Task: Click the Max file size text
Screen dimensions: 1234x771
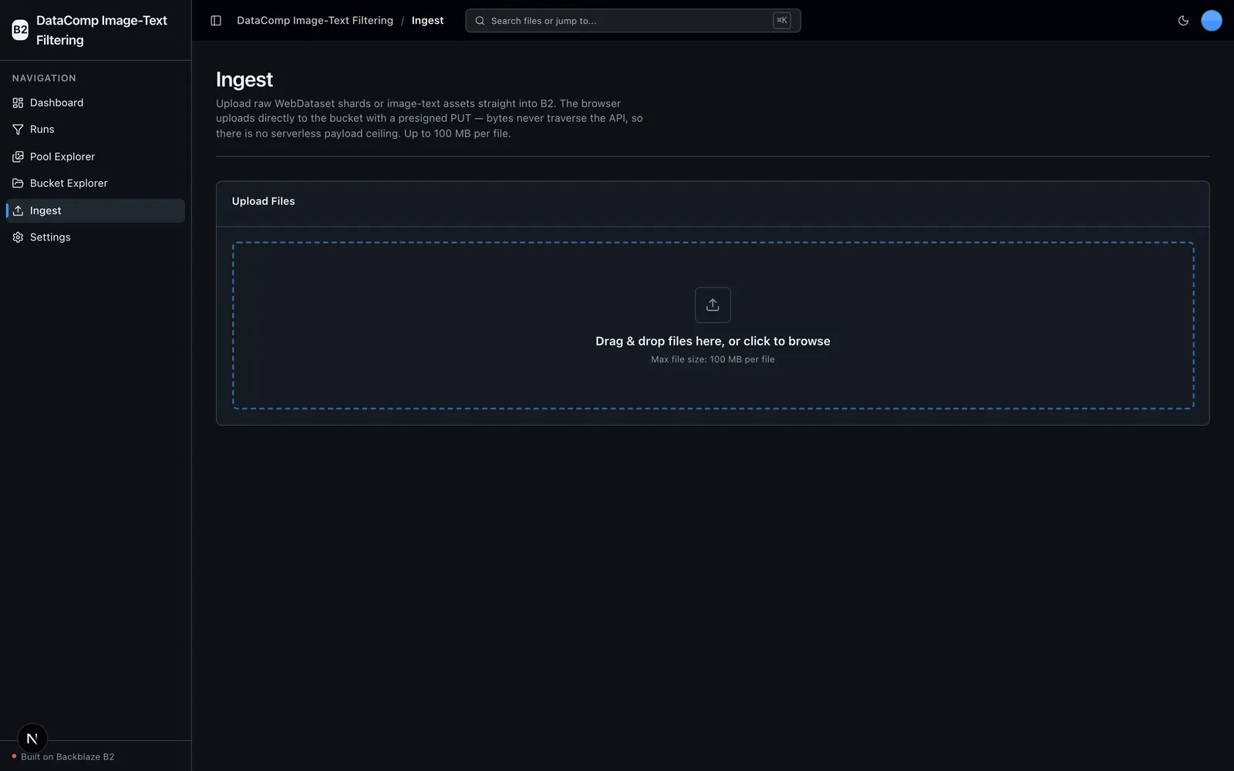Action: [713, 359]
